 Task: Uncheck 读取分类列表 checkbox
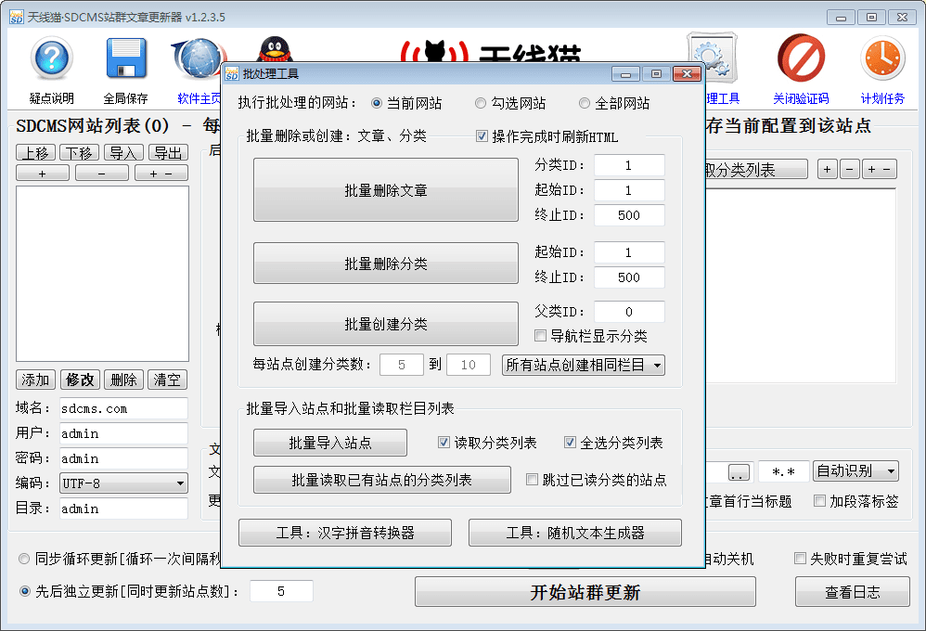(444, 442)
